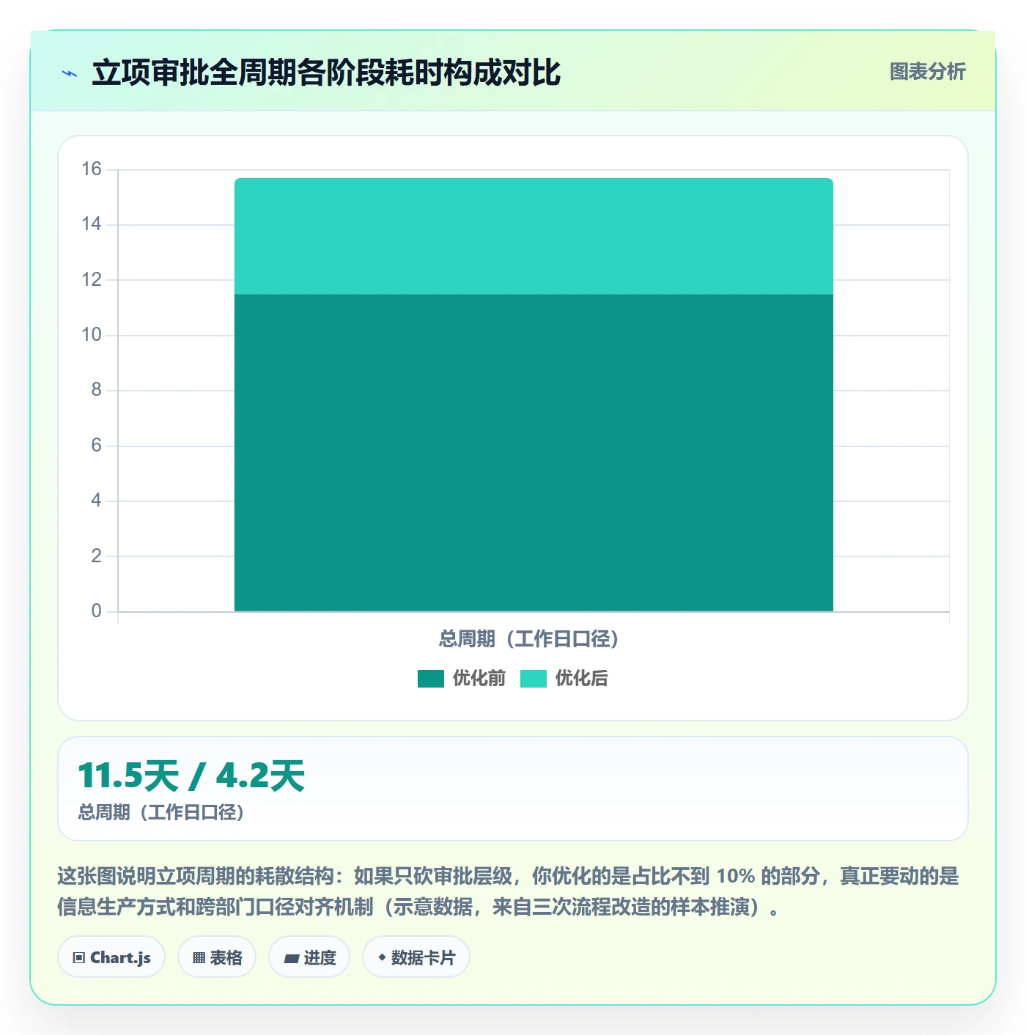Toggle the 优化前 legend swatch
The width and height of the screenshot is (1026, 1035).
(431, 679)
